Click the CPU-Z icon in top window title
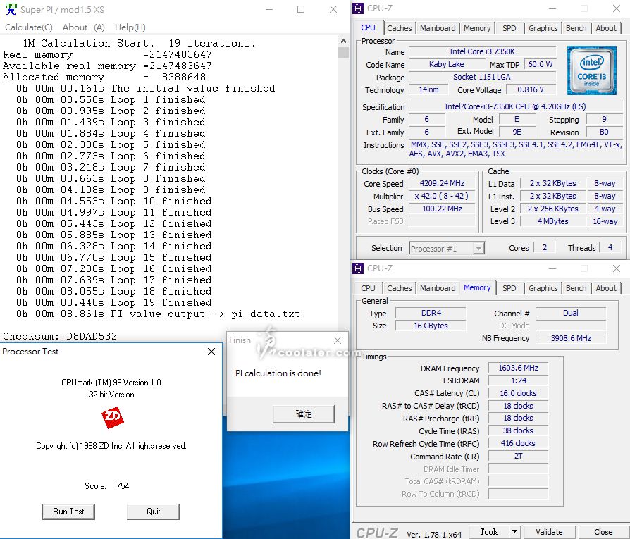The width and height of the screenshot is (630, 539). click(358, 8)
